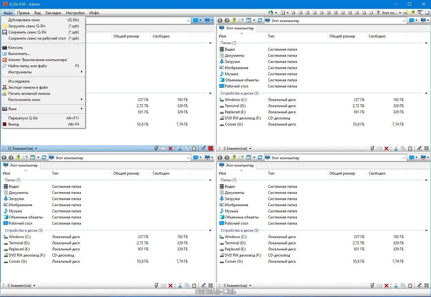Image resolution: width=431 pixels, height=297 pixels.
Task: Open view mode dropdown in lower-left pane
Action: pos(38,157)
